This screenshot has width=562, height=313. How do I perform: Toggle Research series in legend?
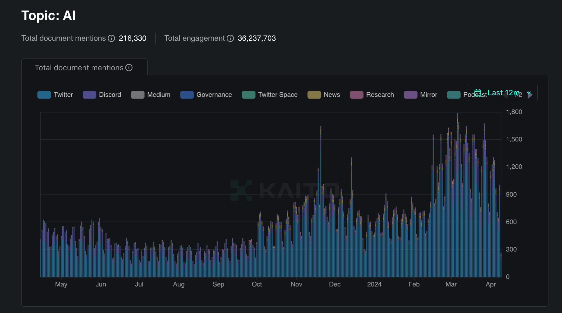pos(372,95)
